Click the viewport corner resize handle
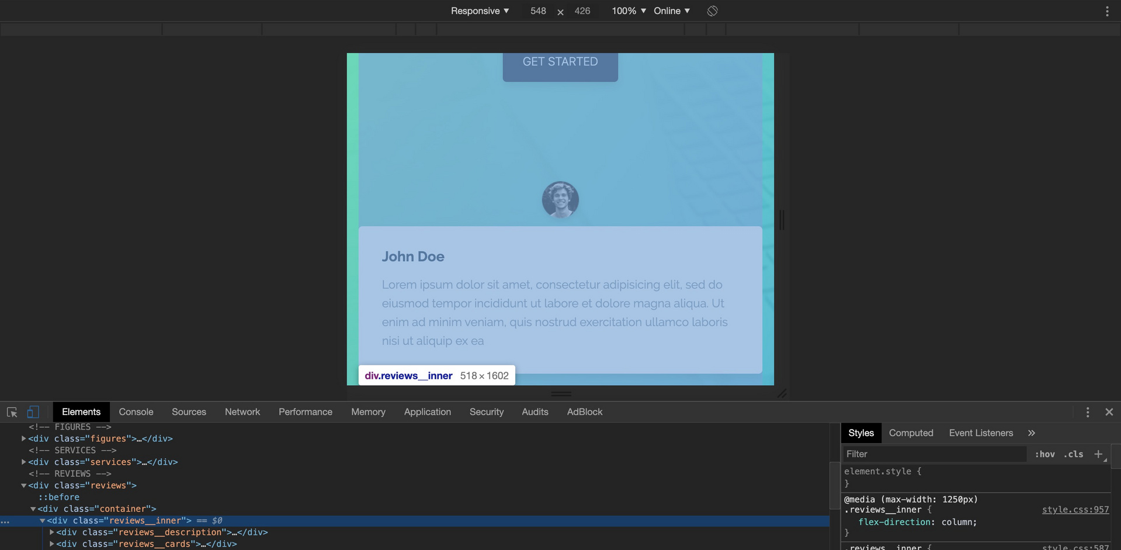1121x550 pixels. coord(782,393)
